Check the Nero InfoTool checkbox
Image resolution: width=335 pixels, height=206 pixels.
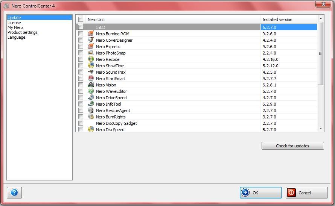point(81,104)
